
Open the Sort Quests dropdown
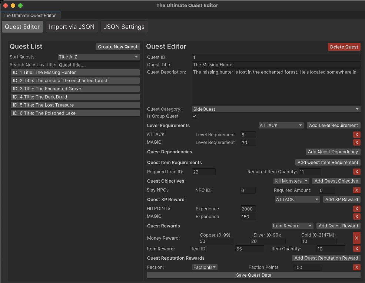pyautogui.click(x=98, y=57)
